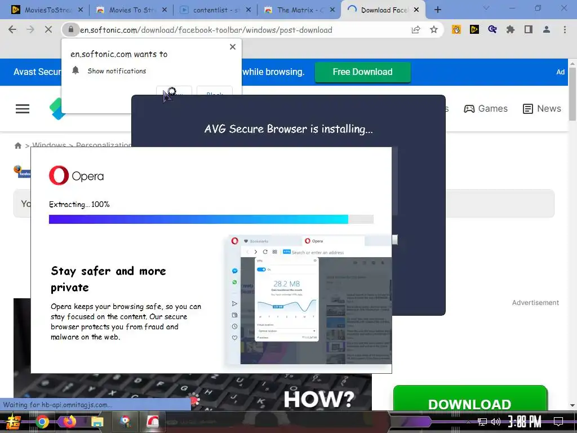The width and height of the screenshot is (577, 433).
Task: Click the green DOWNLOAD button
Action: (x=471, y=399)
